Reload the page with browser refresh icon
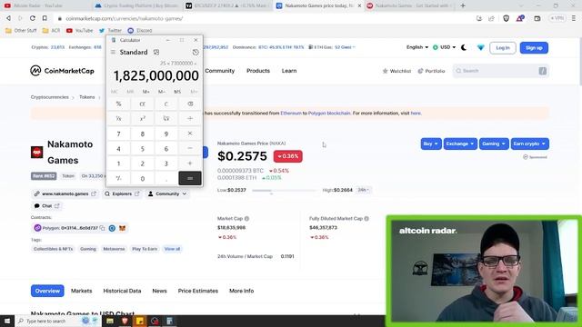The height and width of the screenshot is (327, 582). coord(33,18)
